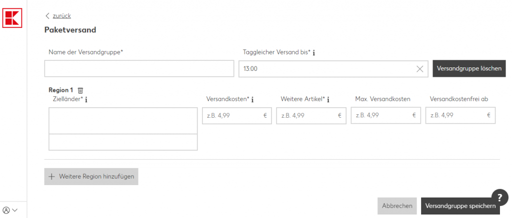The image size is (512, 218).
Task: Open Weitere Artikel info tooltip icon
Action: click(328, 100)
